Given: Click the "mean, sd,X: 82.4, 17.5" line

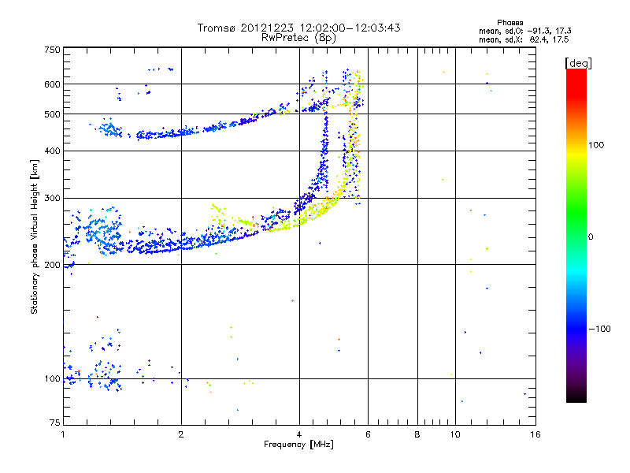Looking at the screenshot, I should 524,39.
